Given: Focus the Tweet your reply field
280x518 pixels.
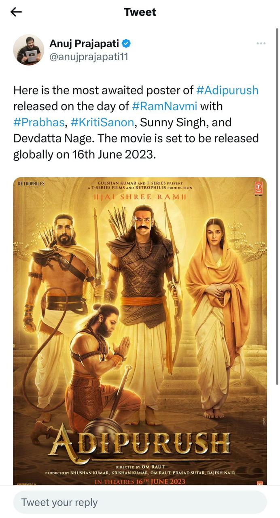Looking at the screenshot, I should pos(140,502).
